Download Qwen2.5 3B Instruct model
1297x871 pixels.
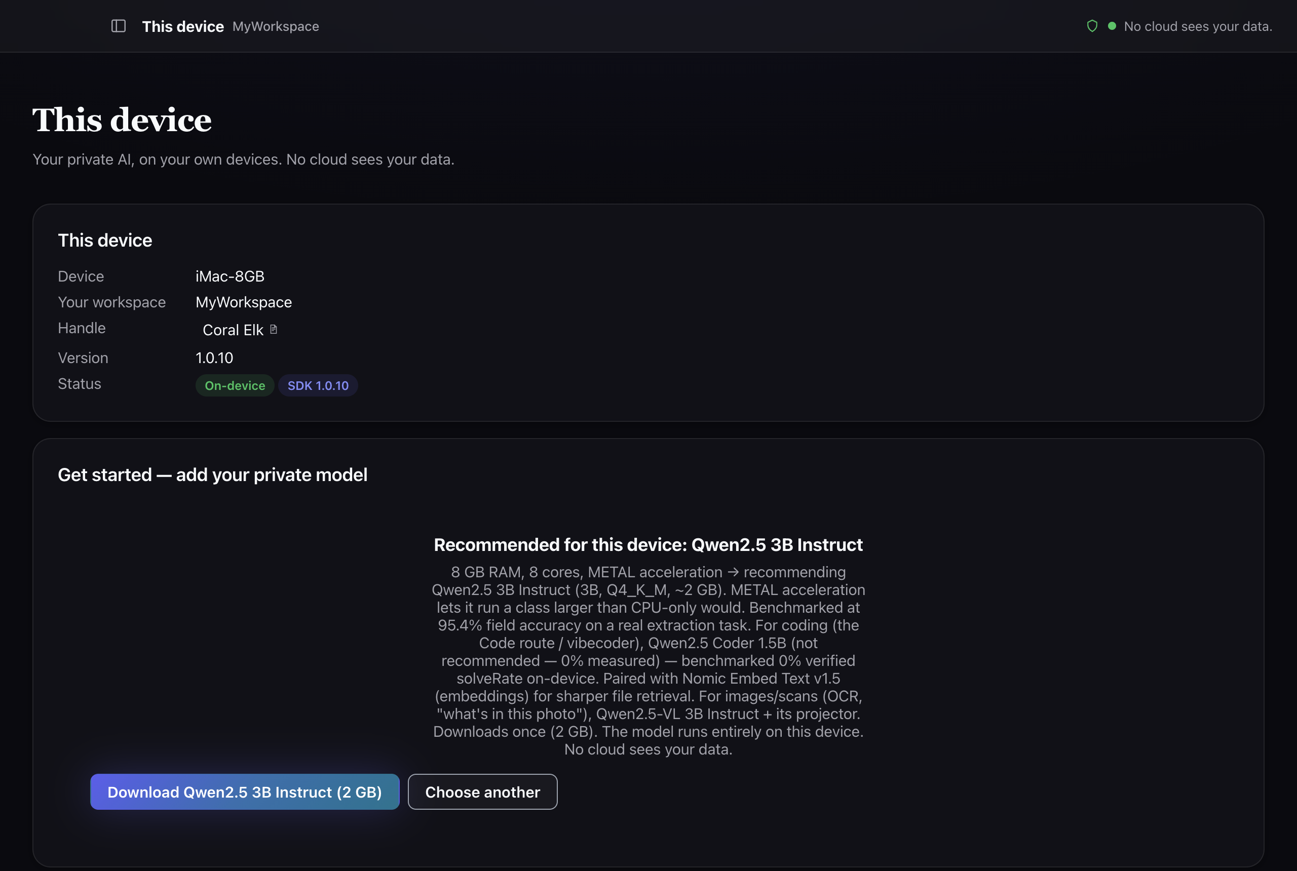click(245, 791)
